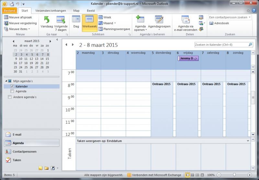Click Send/Receive icon in Quick Access Toolbar
The width and height of the screenshot is (259, 180).
point(12,4)
